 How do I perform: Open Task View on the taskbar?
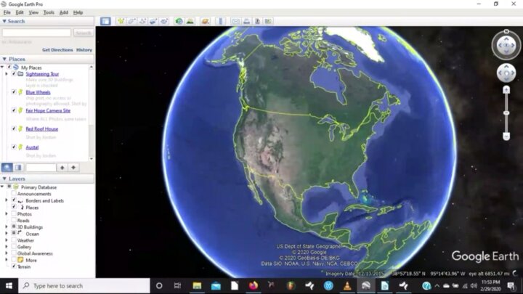click(x=177, y=286)
